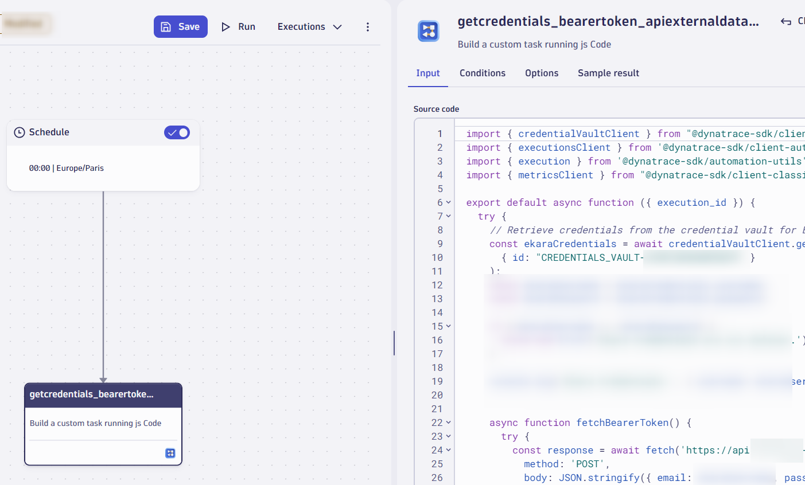
Task: Switch to the Conditions tab
Action: (x=482, y=73)
